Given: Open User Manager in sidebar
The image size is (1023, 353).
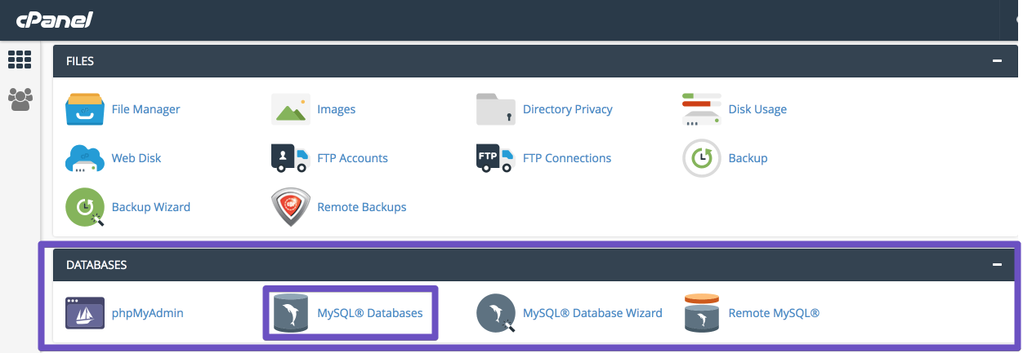Looking at the screenshot, I should pyautogui.click(x=20, y=99).
